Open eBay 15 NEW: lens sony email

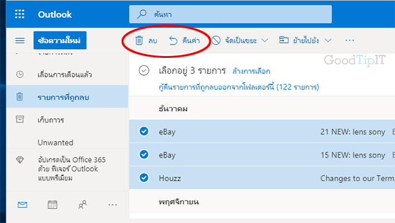coord(262,155)
